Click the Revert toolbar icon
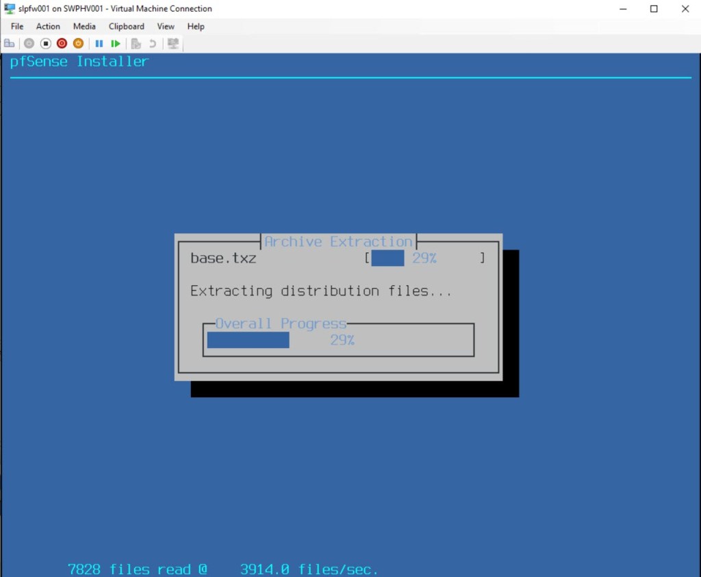This screenshot has height=577, width=701. 152,43
